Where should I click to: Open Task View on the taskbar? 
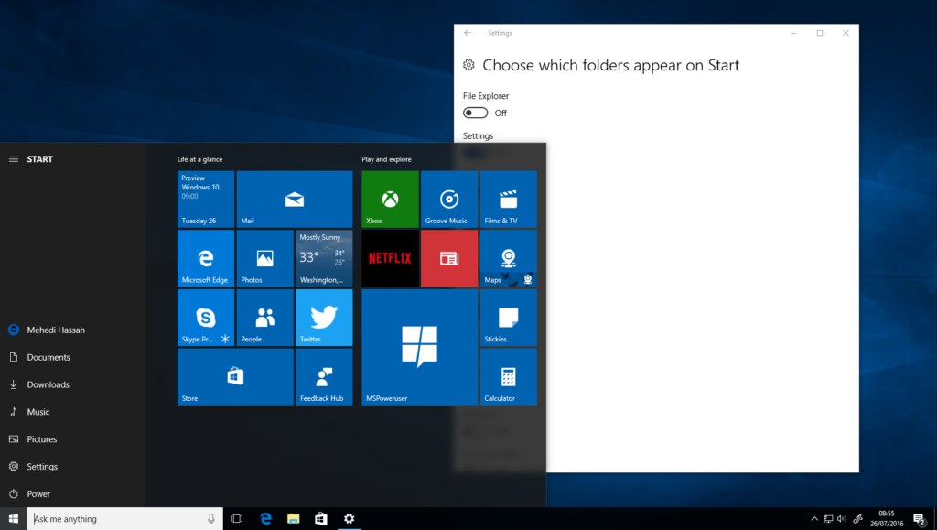(x=237, y=519)
